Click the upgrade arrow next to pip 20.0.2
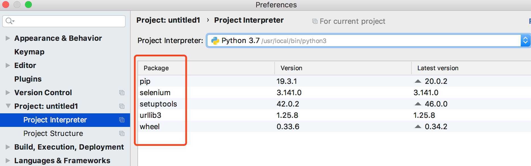Viewport: 531px width, 166px height. [418, 81]
